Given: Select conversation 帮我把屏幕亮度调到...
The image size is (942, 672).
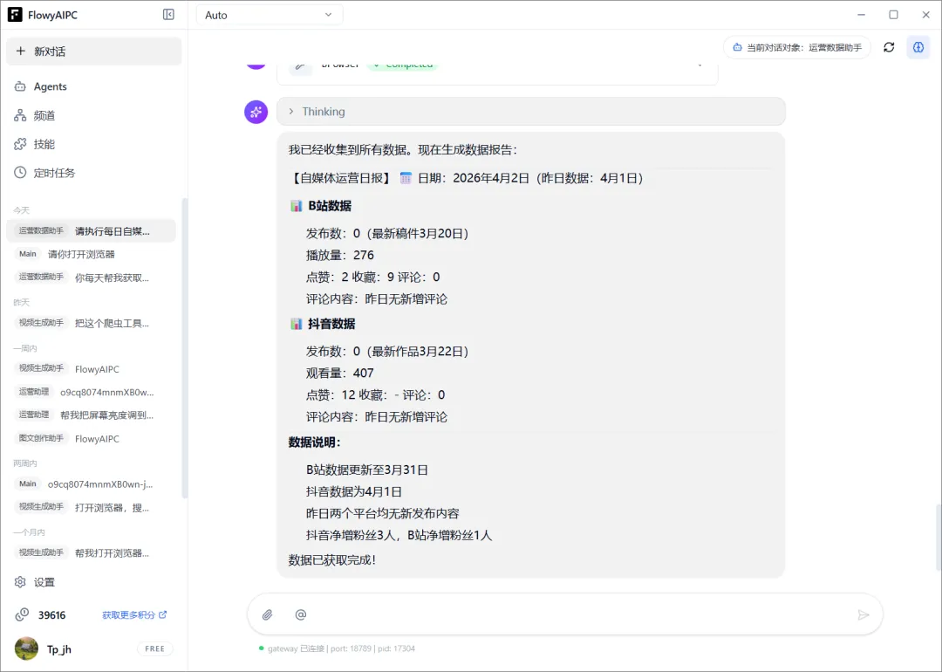Looking at the screenshot, I should coord(91,415).
